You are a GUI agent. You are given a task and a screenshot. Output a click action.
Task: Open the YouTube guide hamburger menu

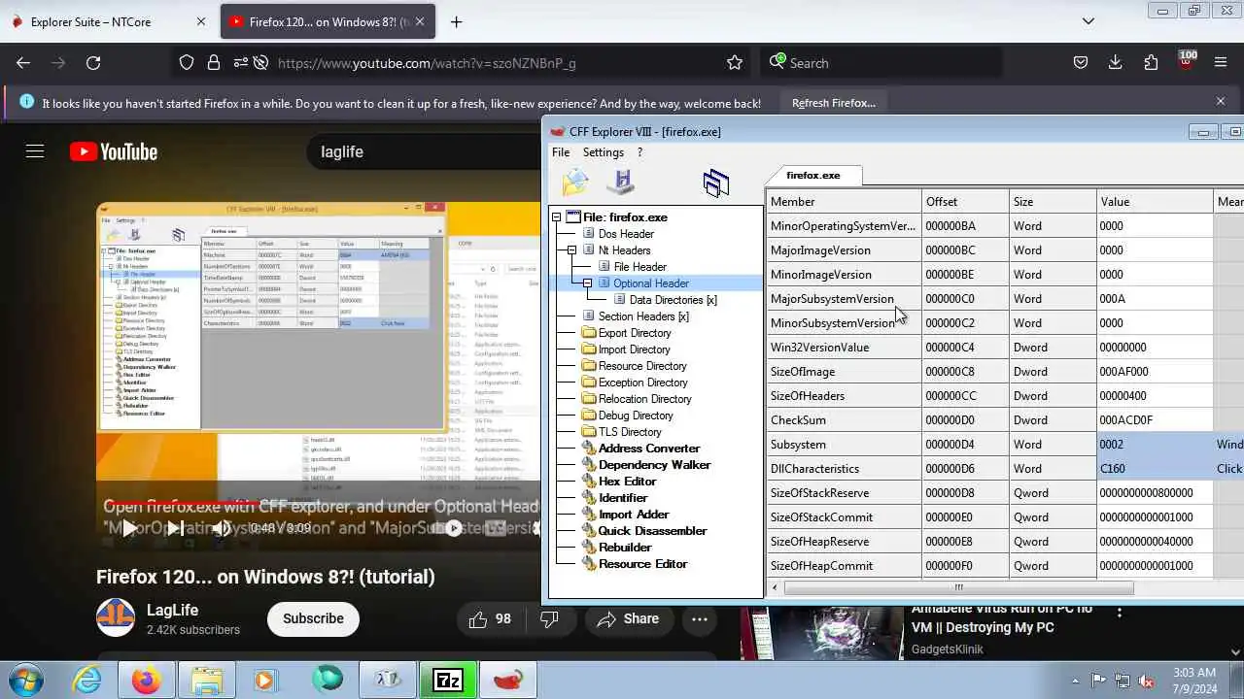[x=35, y=151]
